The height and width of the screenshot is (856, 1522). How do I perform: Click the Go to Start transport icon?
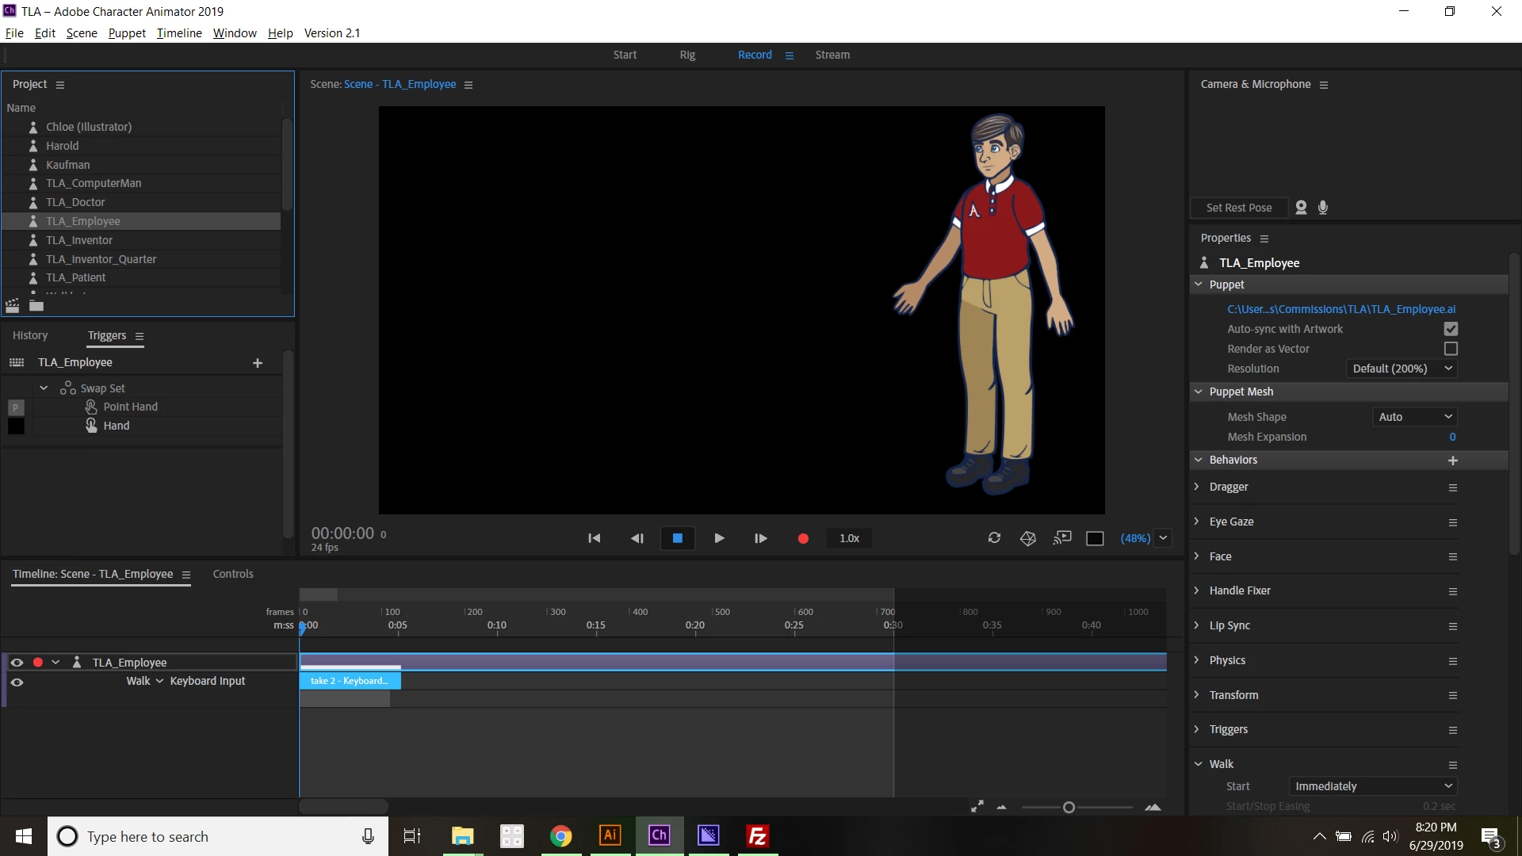coord(594,538)
